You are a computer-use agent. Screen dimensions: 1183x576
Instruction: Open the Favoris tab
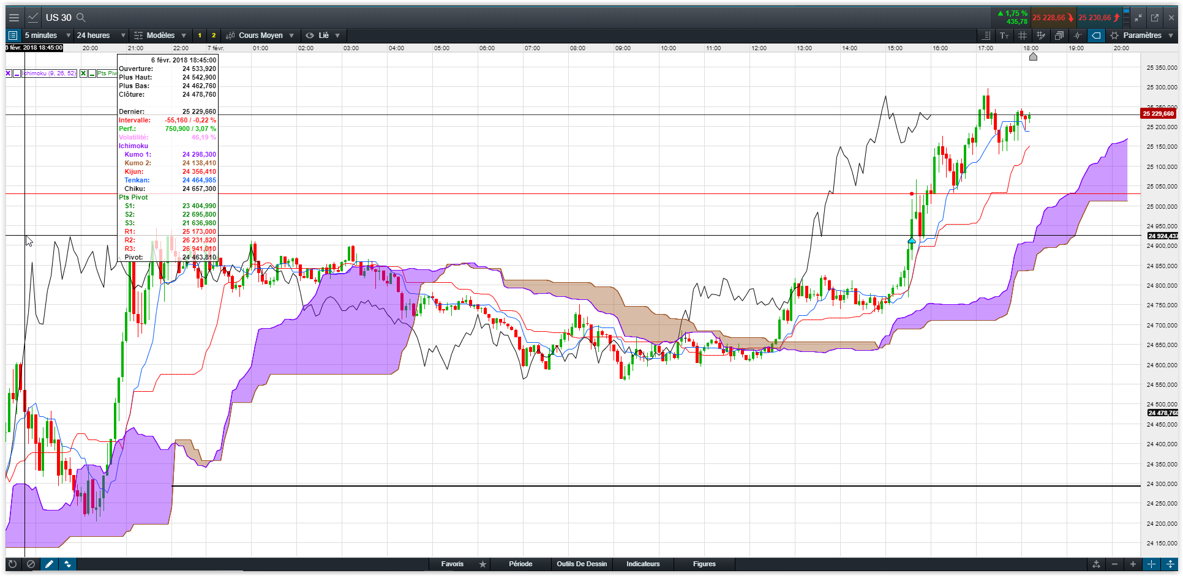pos(453,564)
